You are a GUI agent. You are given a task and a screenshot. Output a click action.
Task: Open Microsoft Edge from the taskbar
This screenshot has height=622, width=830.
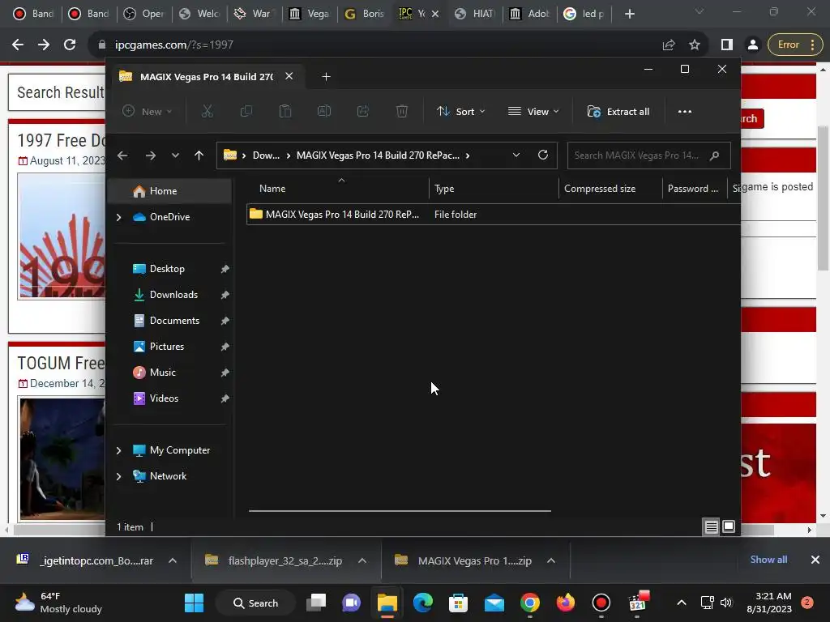(422, 603)
